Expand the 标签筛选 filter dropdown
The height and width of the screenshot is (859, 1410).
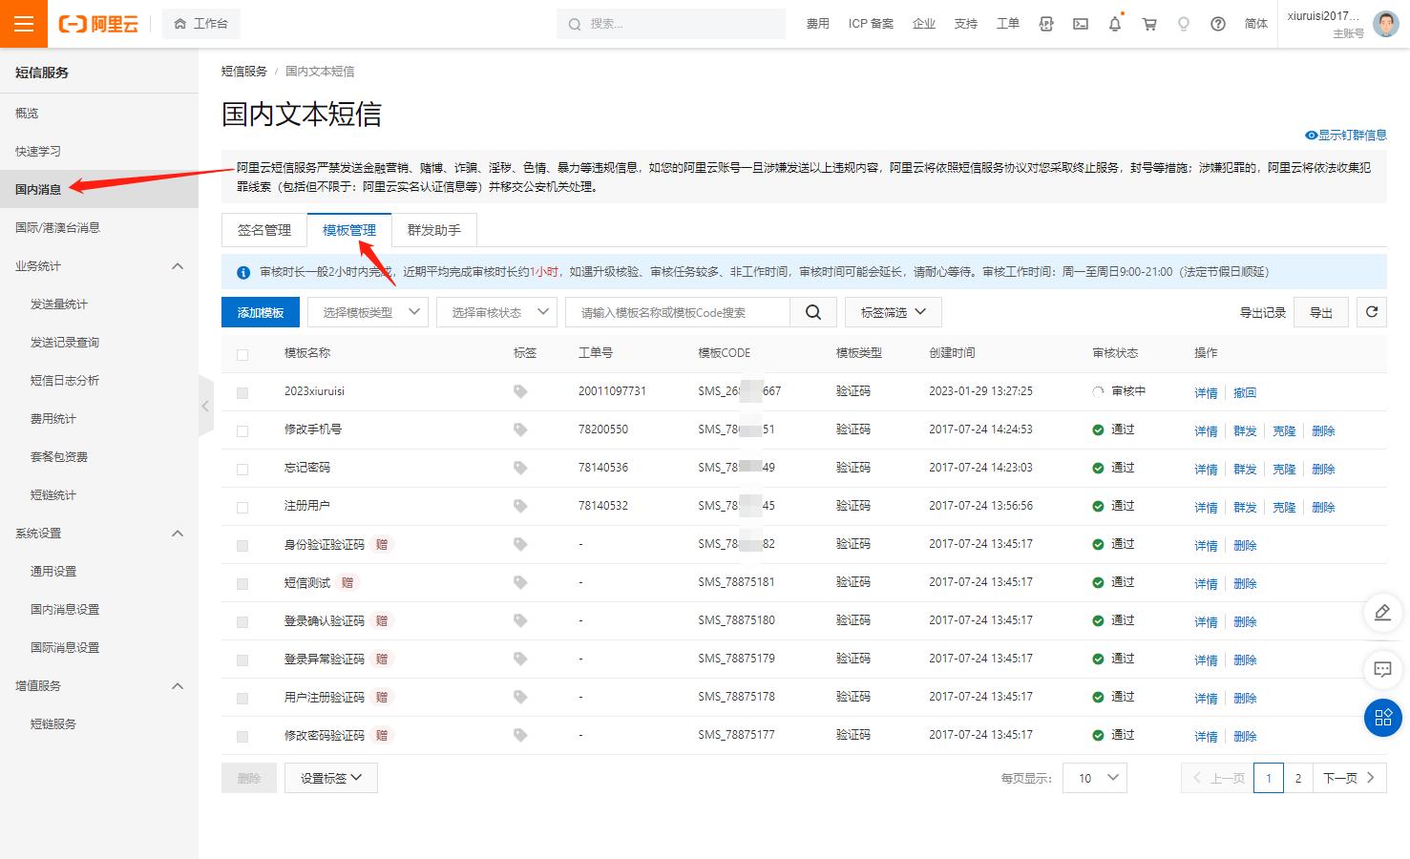tap(893, 311)
